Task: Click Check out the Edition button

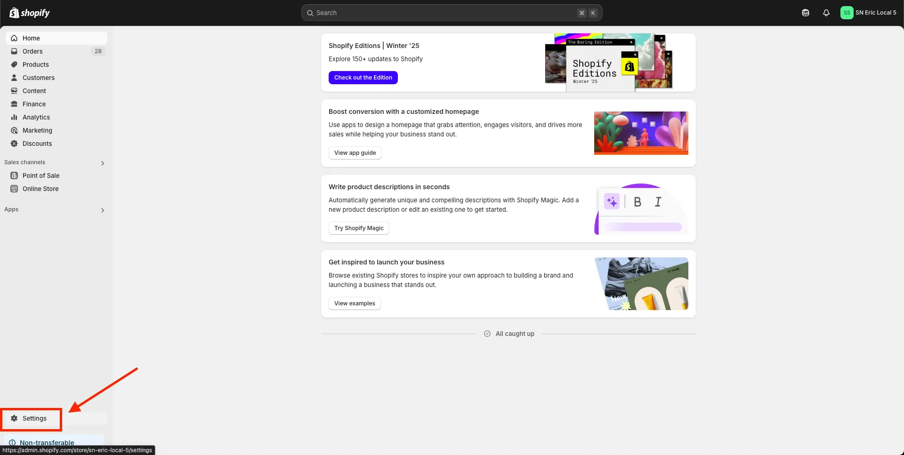Action: pos(363,78)
